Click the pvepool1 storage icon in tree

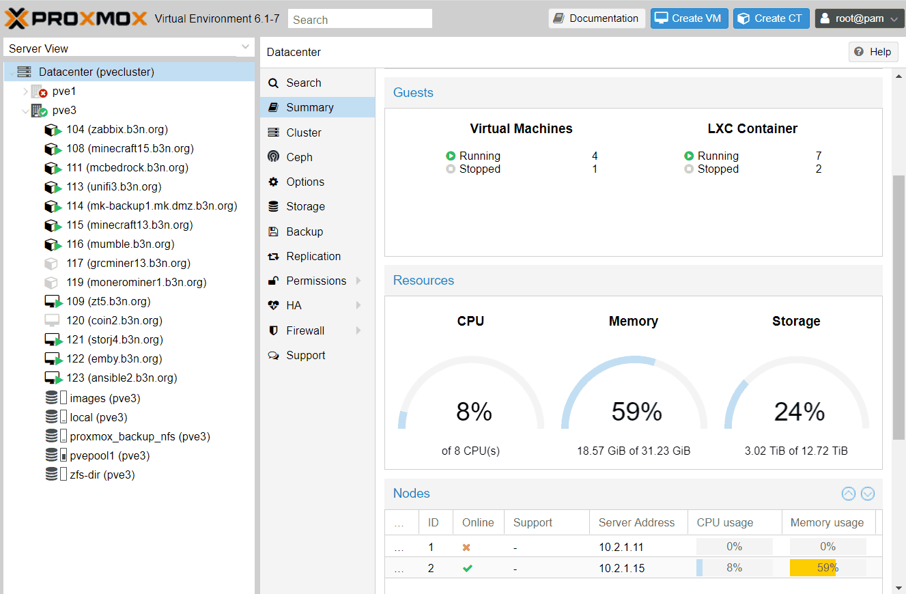point(57,455)
